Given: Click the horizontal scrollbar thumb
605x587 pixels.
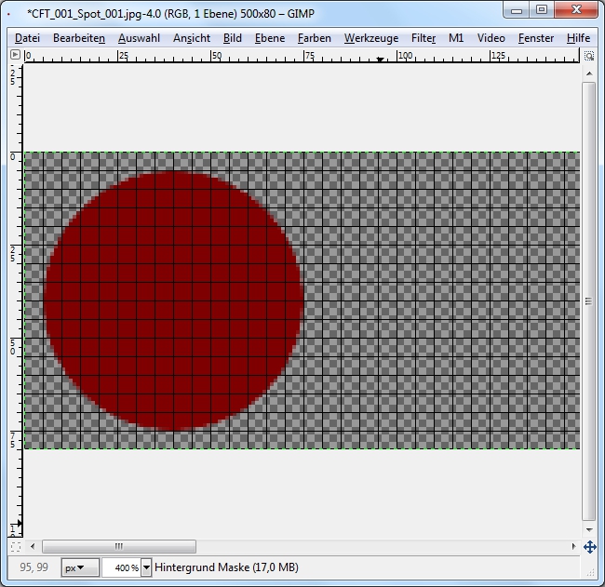Looking at the screenshot, I should (x=119, y=546).
